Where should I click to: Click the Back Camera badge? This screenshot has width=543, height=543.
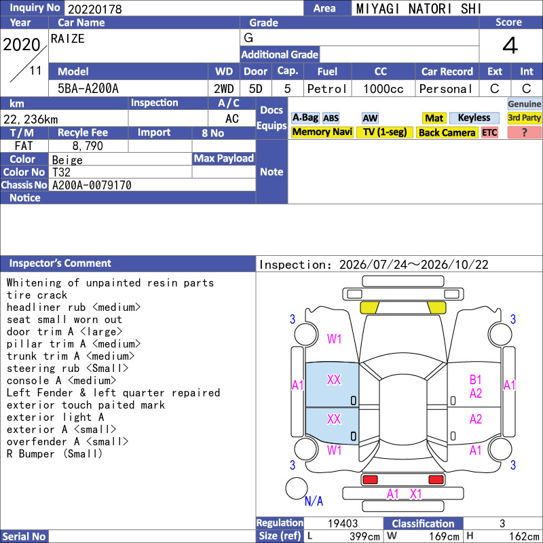(447, 132)
